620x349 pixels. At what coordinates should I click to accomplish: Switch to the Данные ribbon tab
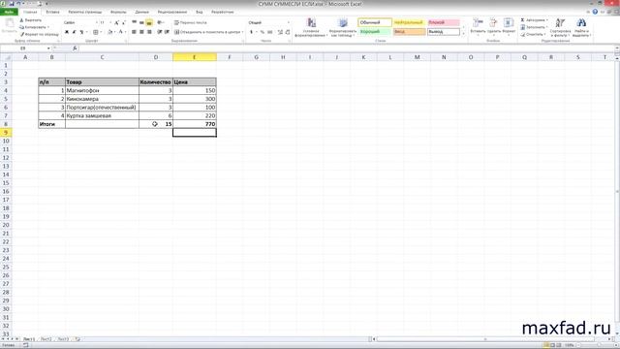point(142,12)
